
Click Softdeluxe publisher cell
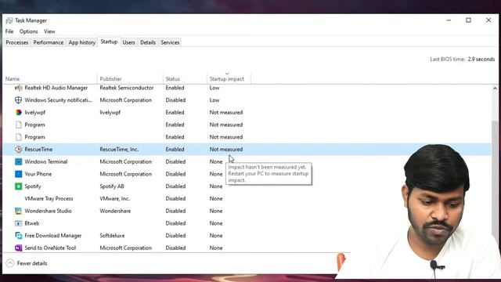(x=112, y=236)
